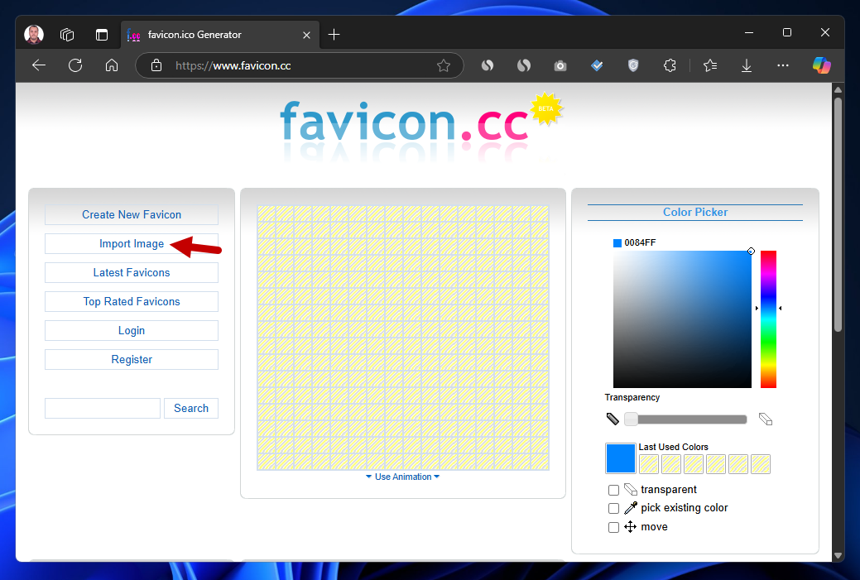
Task: Open the profile avatar menu
Action: pyautogui.click(x=34, y=35)
